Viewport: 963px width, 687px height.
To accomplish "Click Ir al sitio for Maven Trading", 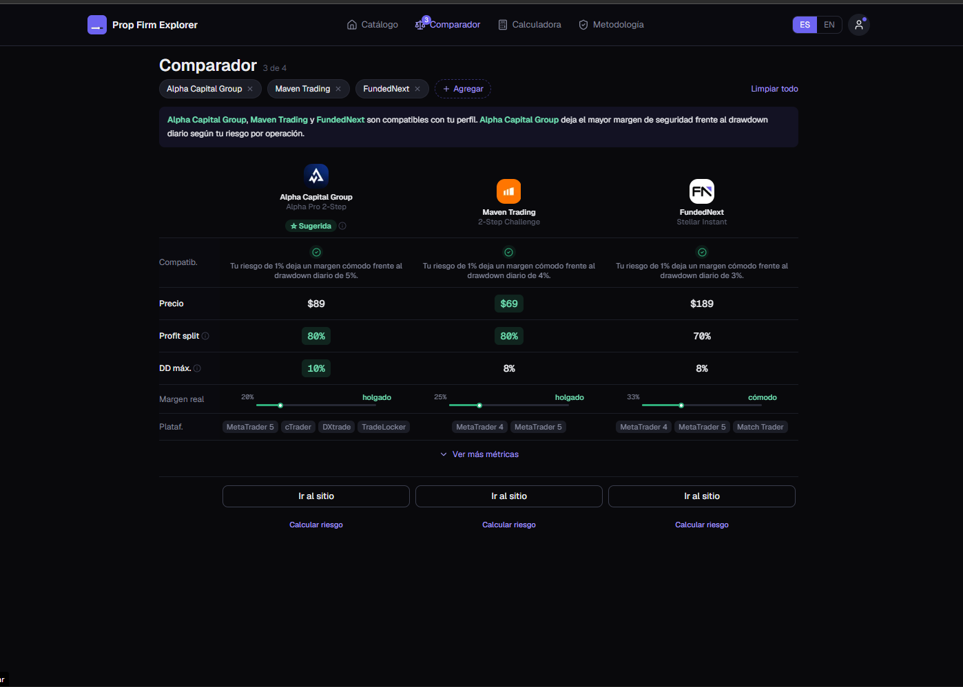I will point(509,496).
